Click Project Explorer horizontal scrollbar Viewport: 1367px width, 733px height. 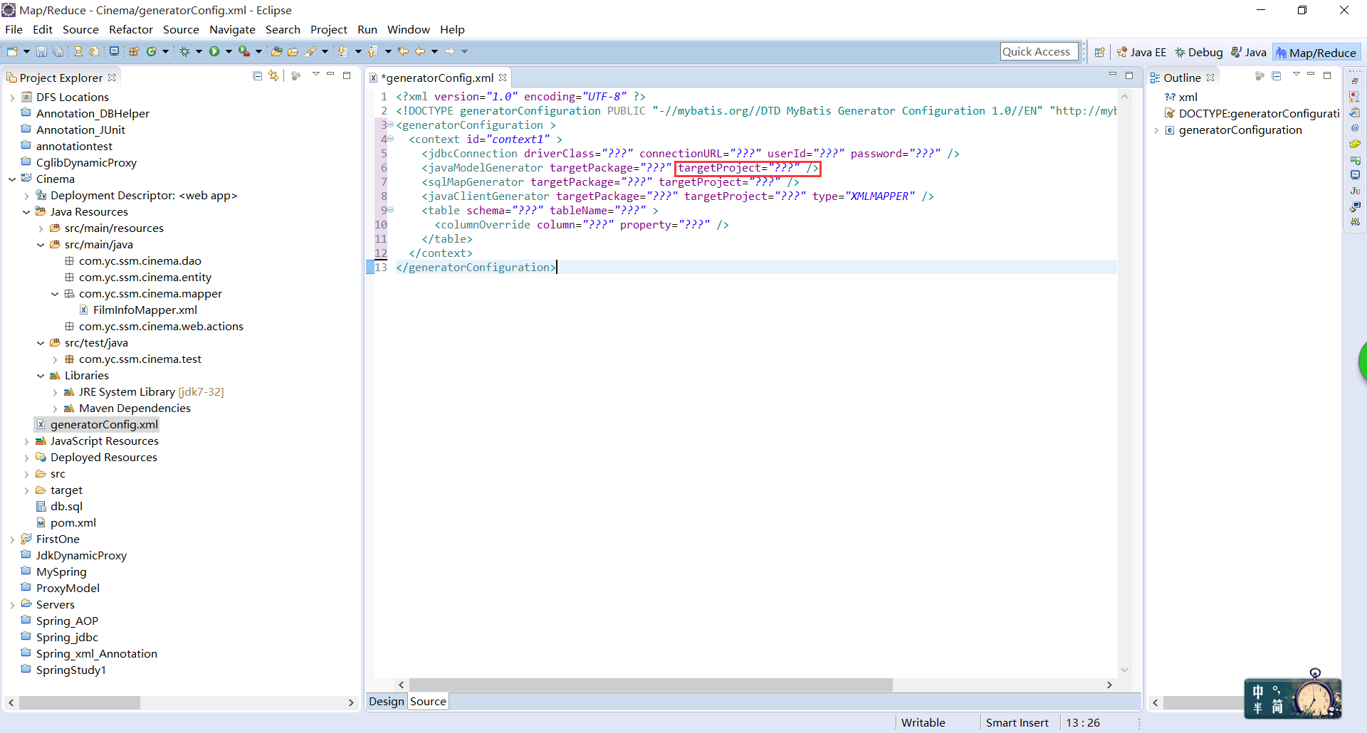pyautogui.click(x=80, y=702)
